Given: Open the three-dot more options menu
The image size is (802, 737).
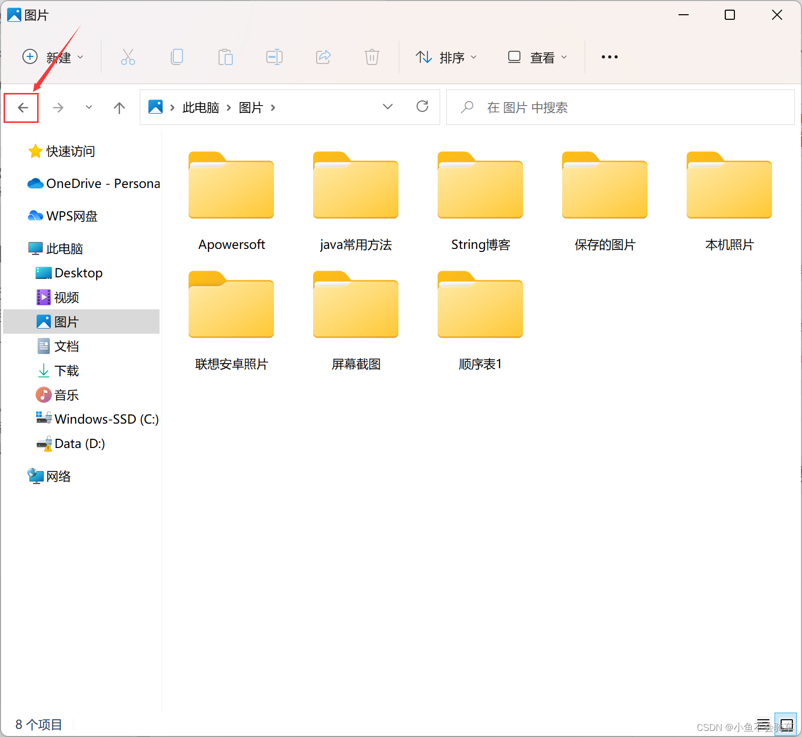Looking at the screenshot, I should [609, 57].
